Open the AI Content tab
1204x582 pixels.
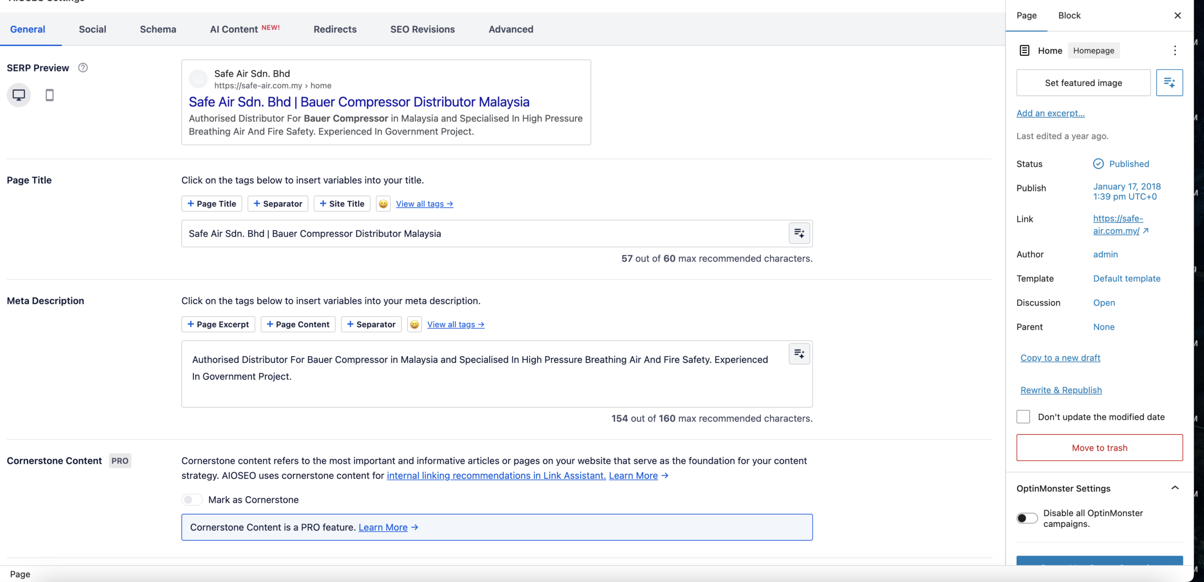(x=245, y=29)
